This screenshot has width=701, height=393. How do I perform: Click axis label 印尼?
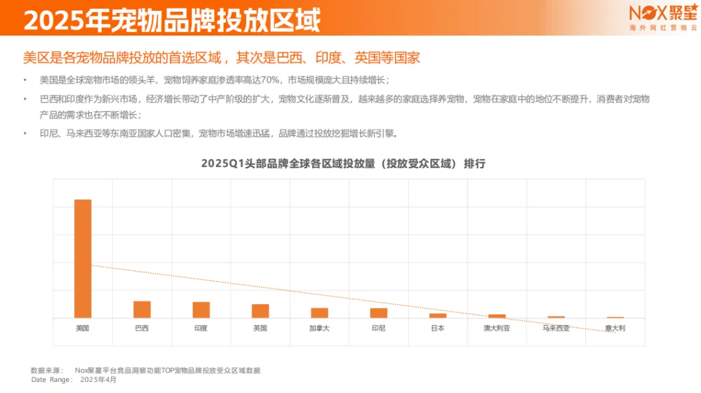pos(378,329)
